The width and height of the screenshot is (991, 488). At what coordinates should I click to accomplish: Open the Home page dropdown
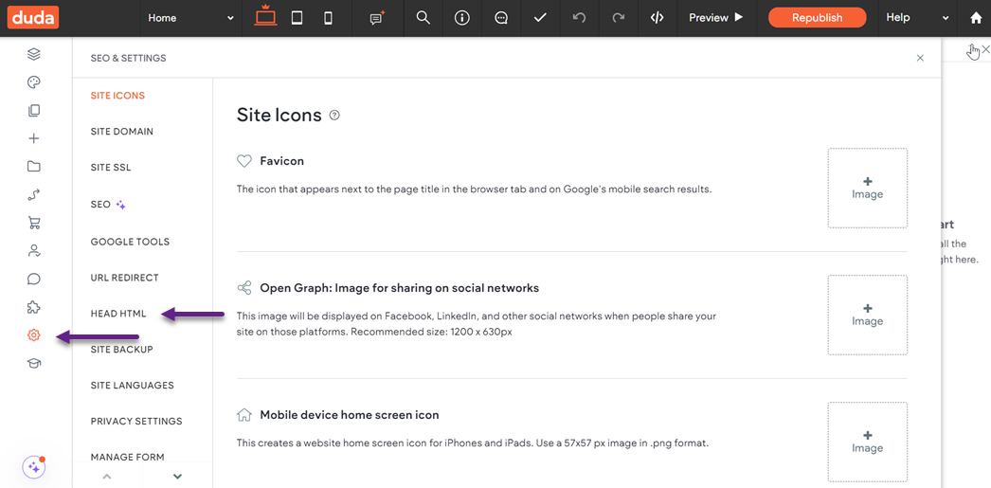(x=190, y=18)
